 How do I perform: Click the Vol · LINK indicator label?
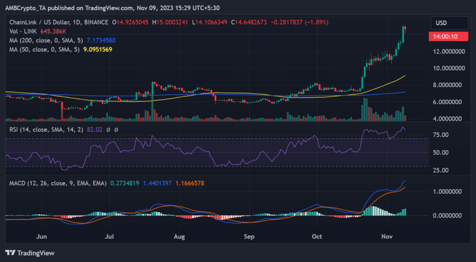coord(21,31)
